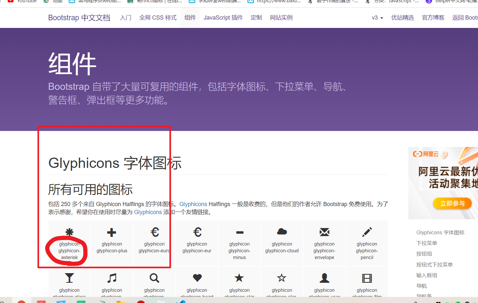Viewport: 478px width, 303px height.
Task: Click the filled star glyphicon icon
Action: 239,278
